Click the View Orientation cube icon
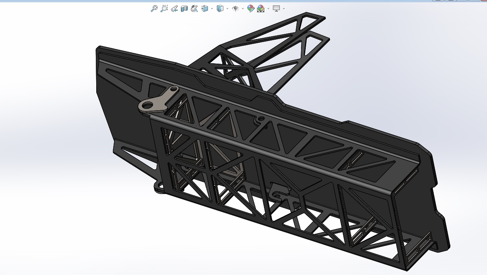Screen dimensions: 487x275 (x=205, y=8)
